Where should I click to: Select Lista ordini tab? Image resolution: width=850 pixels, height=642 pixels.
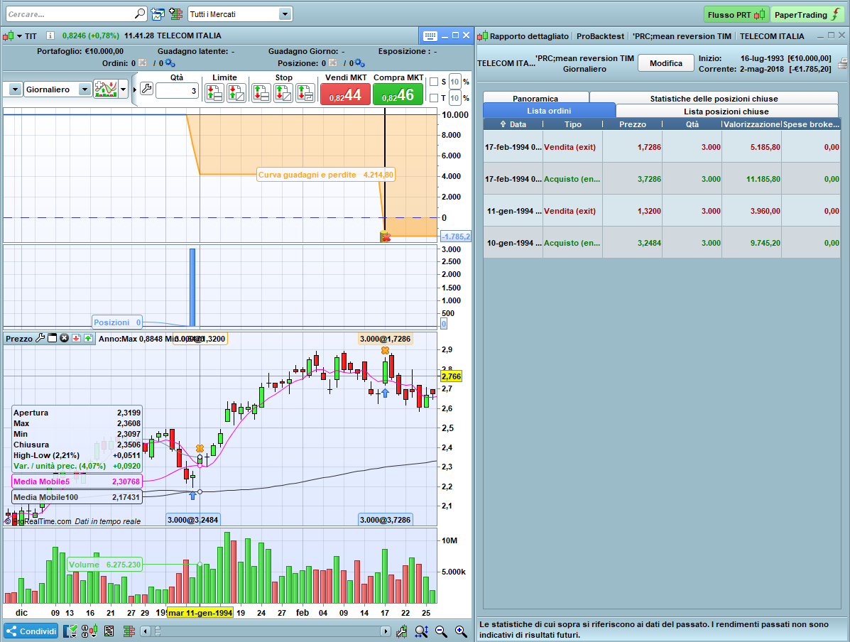[x=549, y=111]
